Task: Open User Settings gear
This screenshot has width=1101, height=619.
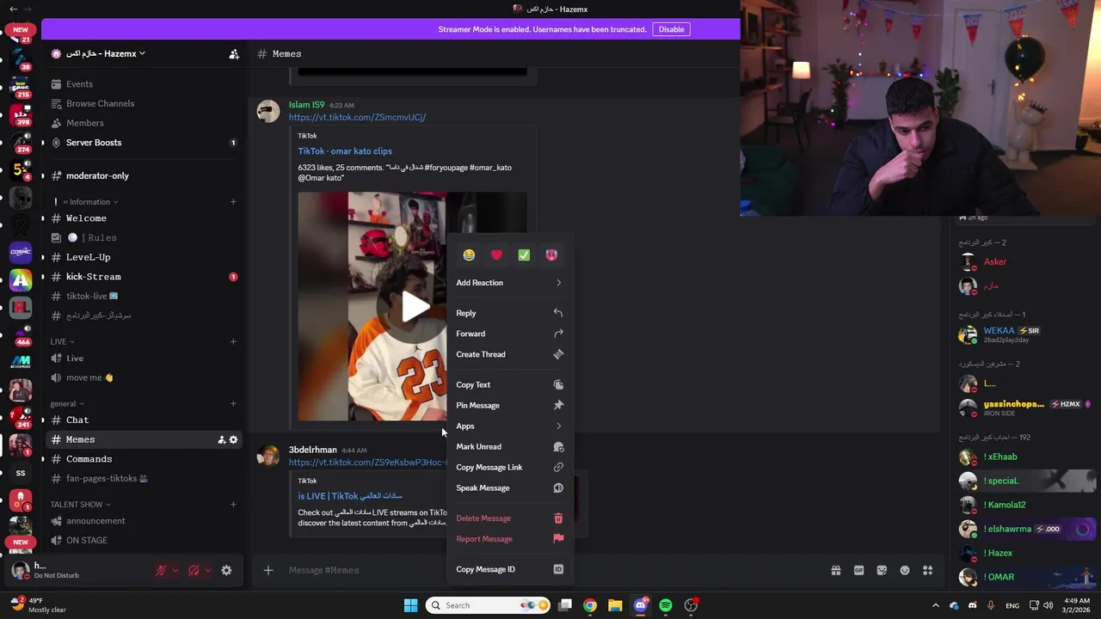Action: coord(226,570)
